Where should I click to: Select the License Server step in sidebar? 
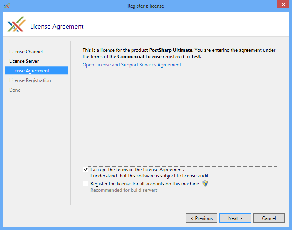[24, 61]
